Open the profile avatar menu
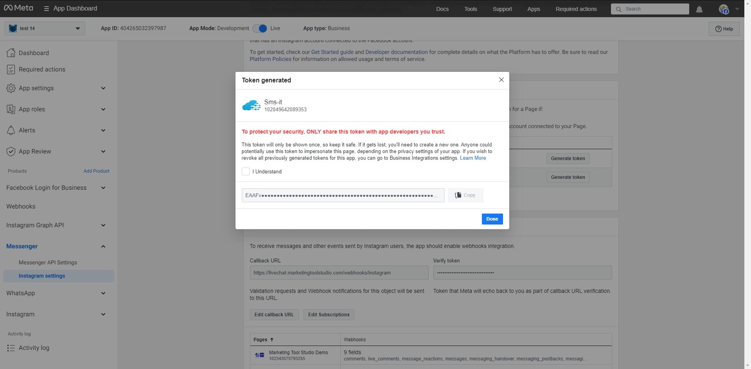This screenshot has width=751, height=369. [724, 9]
